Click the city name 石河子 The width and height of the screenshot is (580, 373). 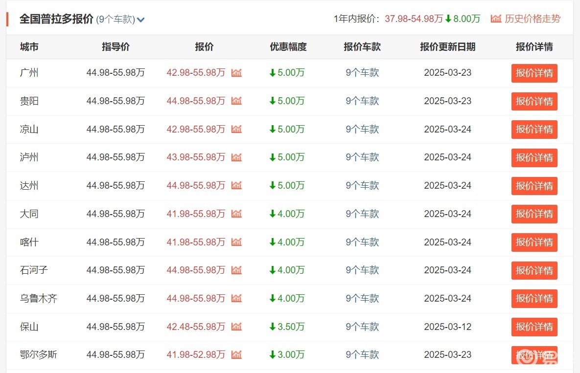(34, 270)
